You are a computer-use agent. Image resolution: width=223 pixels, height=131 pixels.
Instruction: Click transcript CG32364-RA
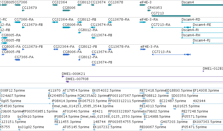pyautogui.click(x=63, y=19)
